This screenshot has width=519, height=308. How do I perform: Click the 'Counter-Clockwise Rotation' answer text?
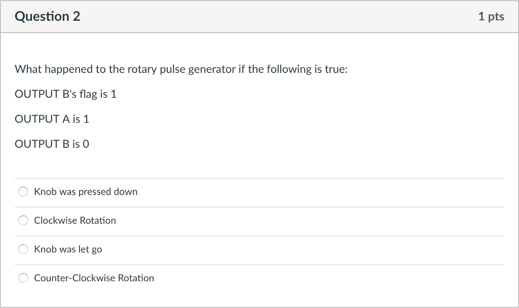point(94,278)
